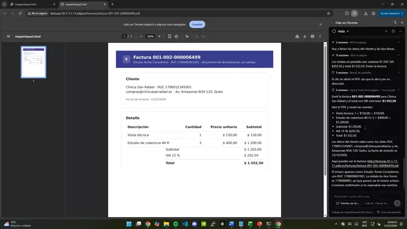Open Chrome downloads from toolbar
Image resolution: width=407 pixels, height=229 pixels.
[366, 13]
